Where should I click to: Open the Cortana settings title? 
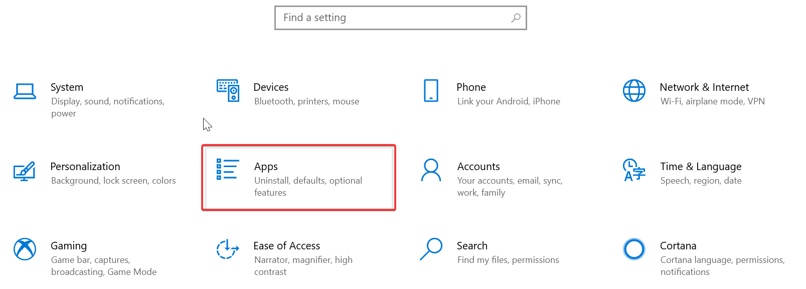(x=678, y=246)
